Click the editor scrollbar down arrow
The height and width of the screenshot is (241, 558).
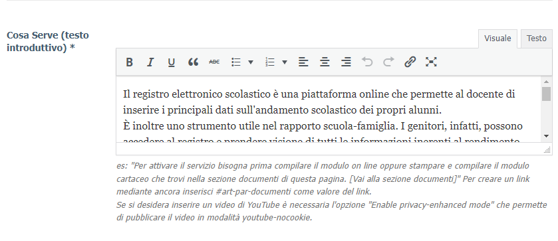tap(546, 136)
